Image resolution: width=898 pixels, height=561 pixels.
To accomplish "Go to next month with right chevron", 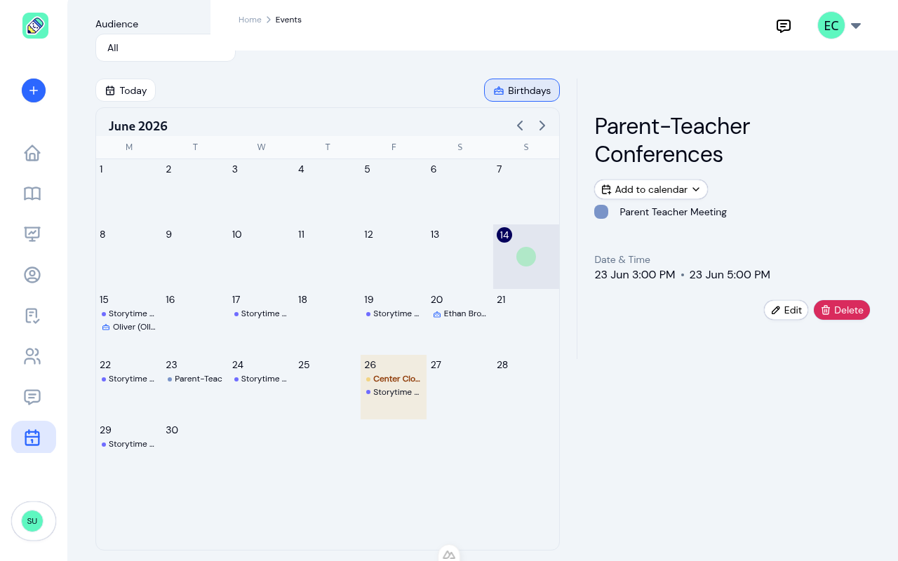I will coord(542,126).
